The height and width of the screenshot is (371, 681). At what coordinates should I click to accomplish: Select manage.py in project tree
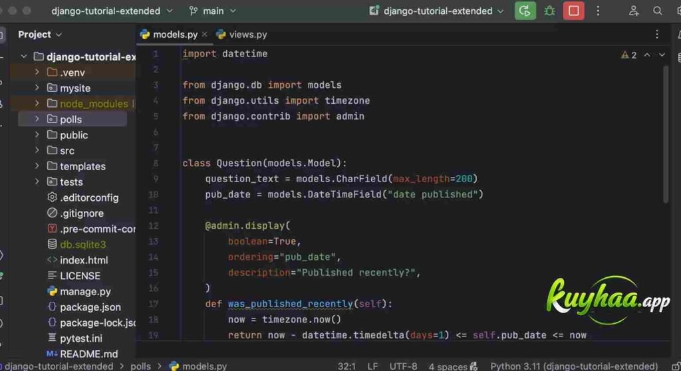tap(78, 291)
